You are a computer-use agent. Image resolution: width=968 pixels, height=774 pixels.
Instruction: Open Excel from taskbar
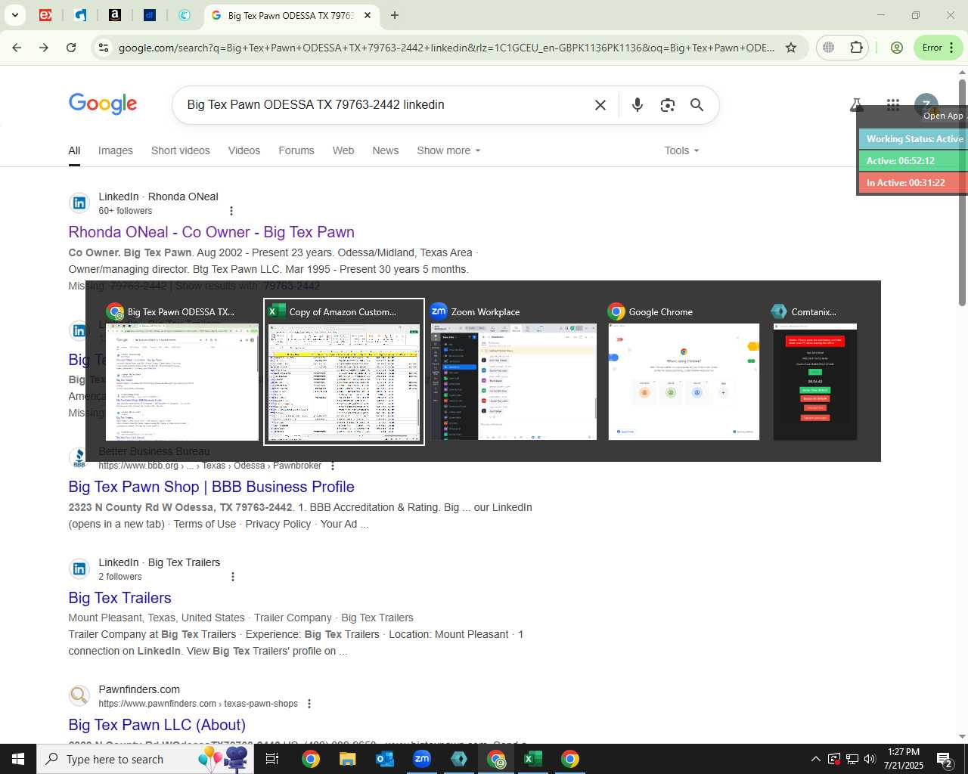click(533, 759)
